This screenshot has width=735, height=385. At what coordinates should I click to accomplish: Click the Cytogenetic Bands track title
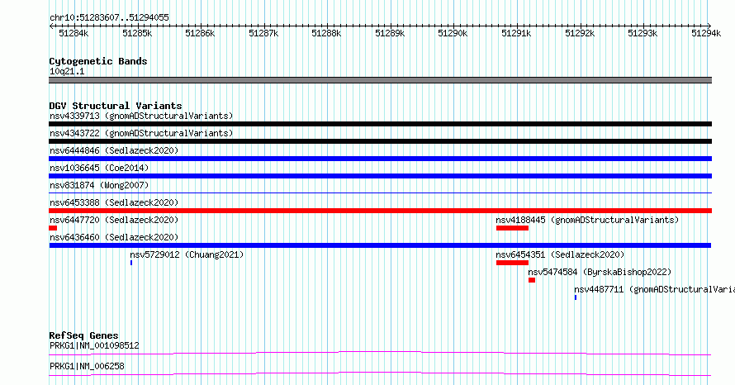pyautogui.click(x=98, y=61)
